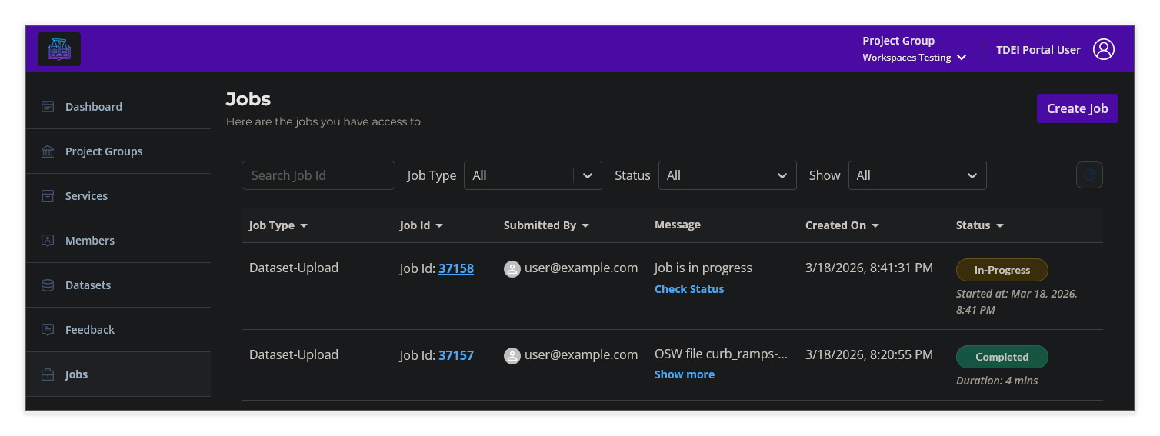Click 'Job is in progress' message
1160x436 pixels.
pos(703,268)
